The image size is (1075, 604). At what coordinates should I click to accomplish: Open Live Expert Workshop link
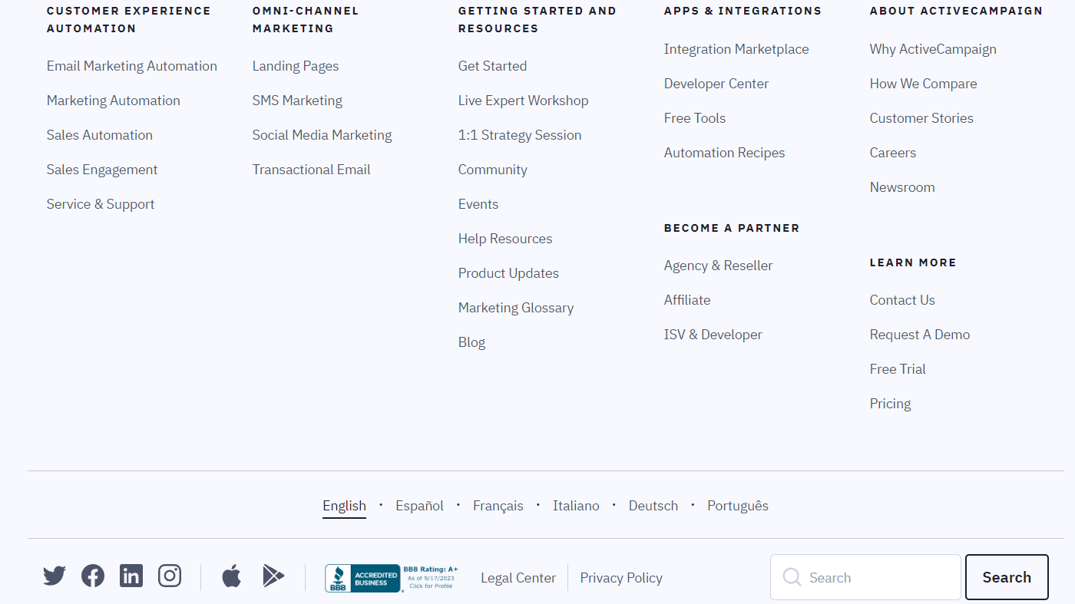tap(524, 101)
